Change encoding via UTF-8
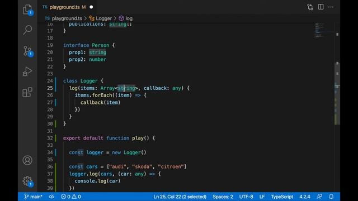This screenshot has height=201, width=358. tap(246, 197)
